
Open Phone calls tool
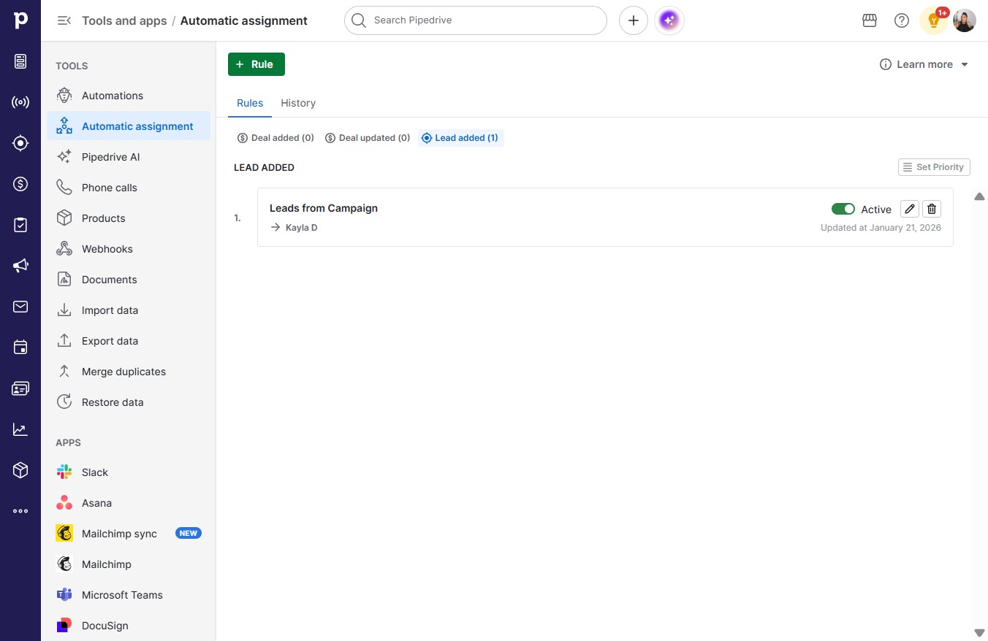tap(129, 188)
